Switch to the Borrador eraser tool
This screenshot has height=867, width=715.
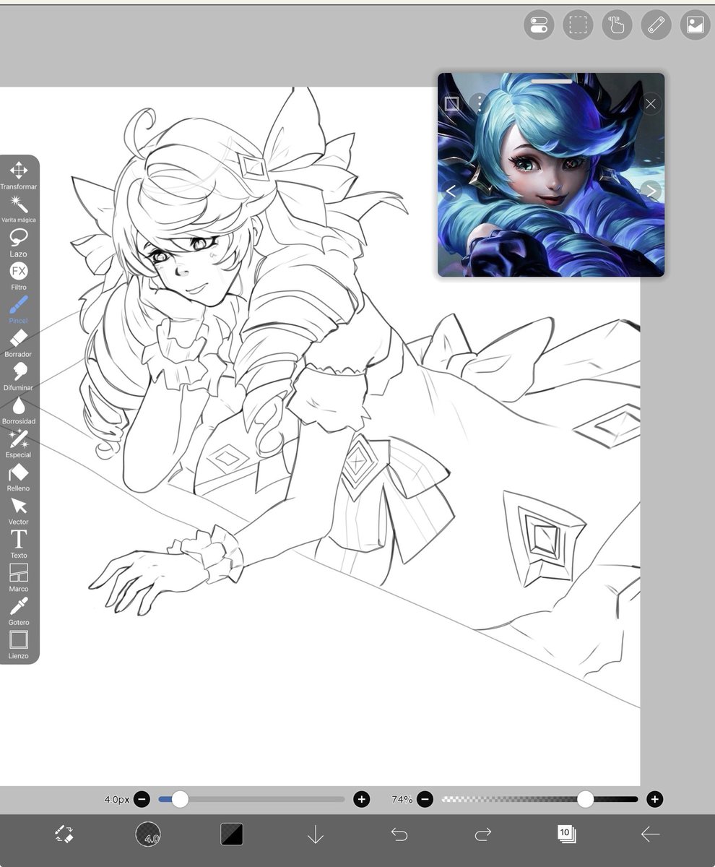tap(19, 343)
